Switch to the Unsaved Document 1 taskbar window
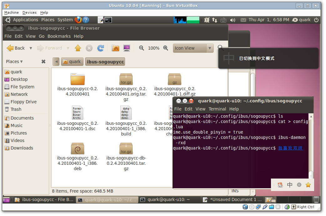Image resolution: width=326 pixels, height=216 pixels. point(233,200)
